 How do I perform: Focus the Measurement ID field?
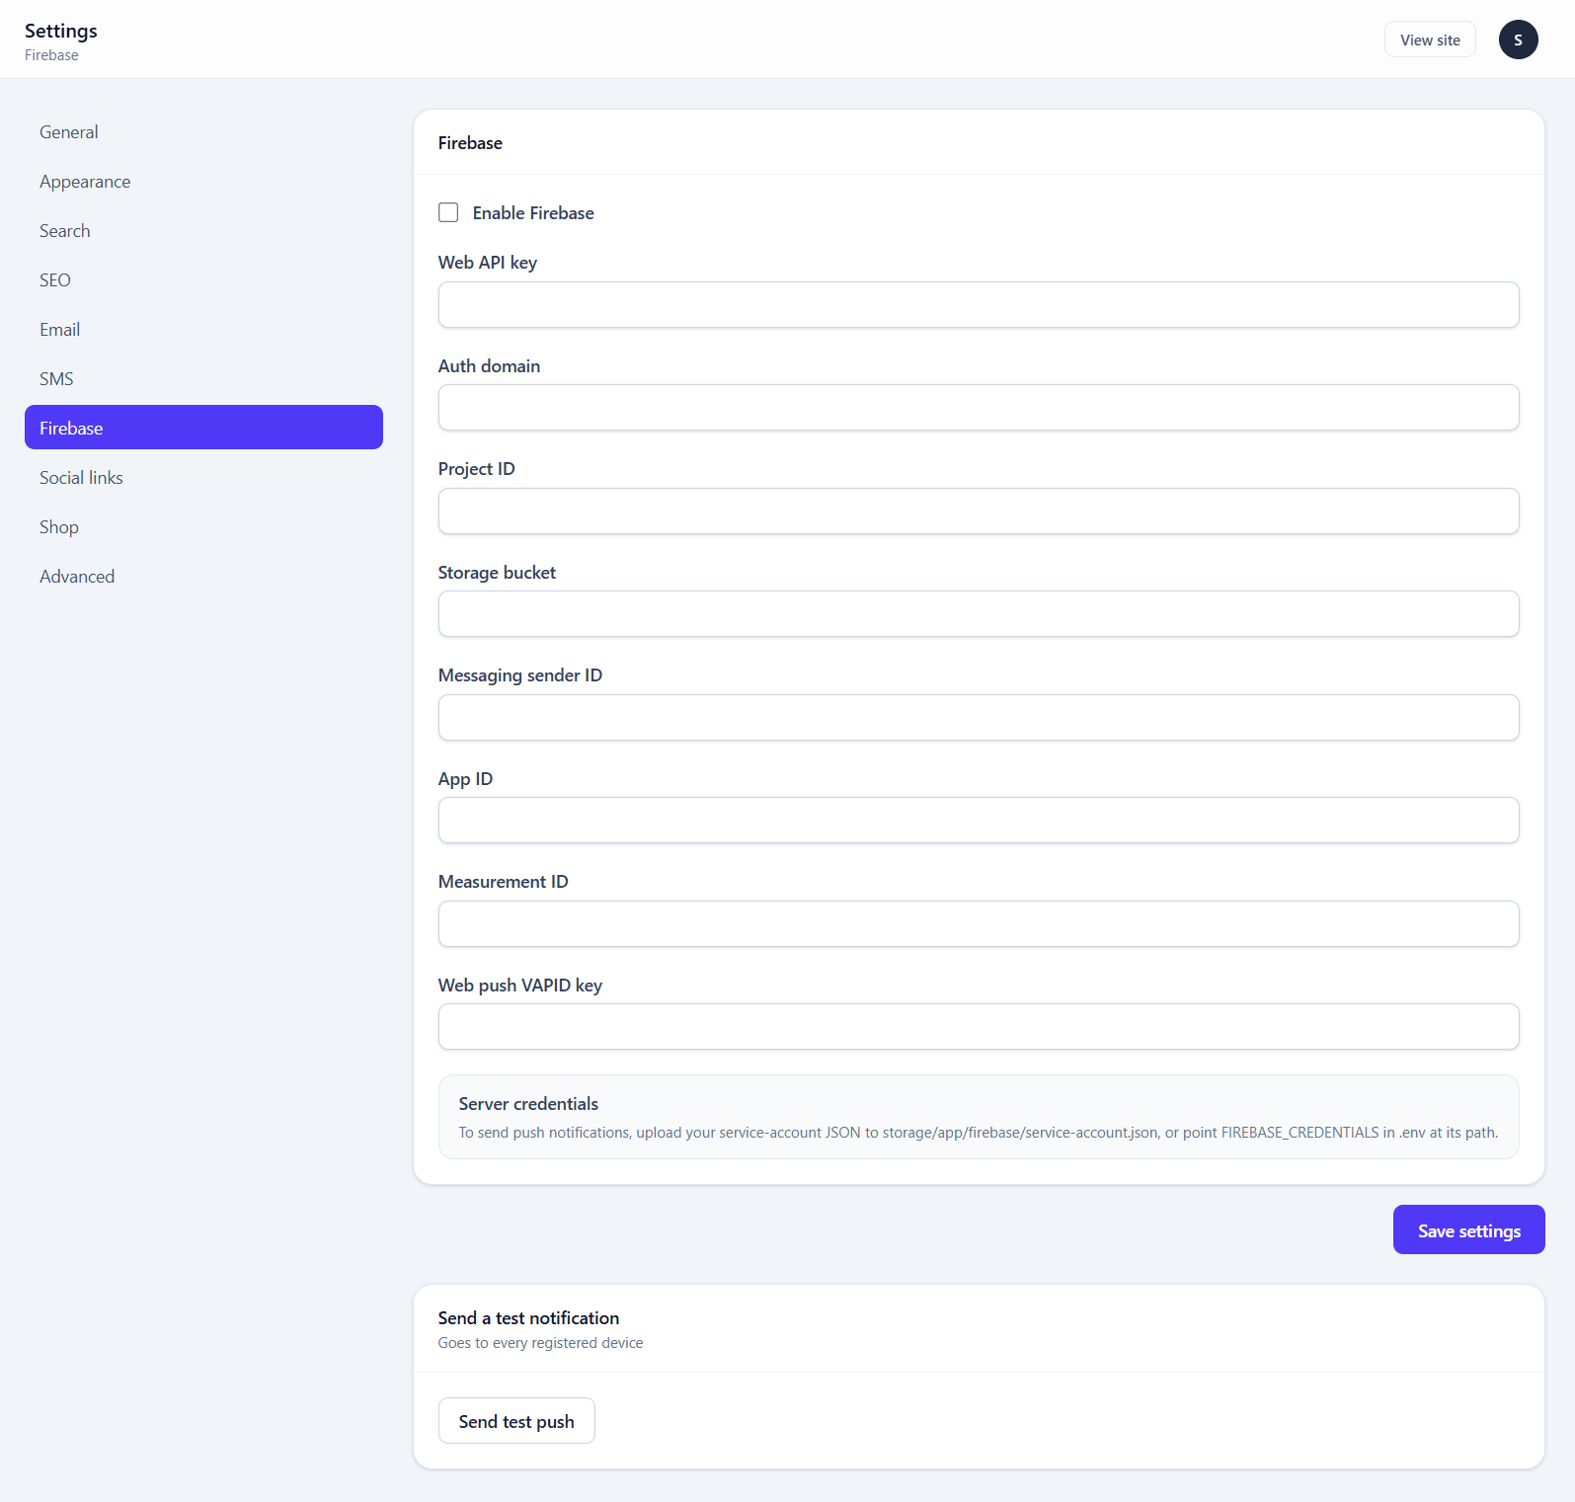point(979,923)
